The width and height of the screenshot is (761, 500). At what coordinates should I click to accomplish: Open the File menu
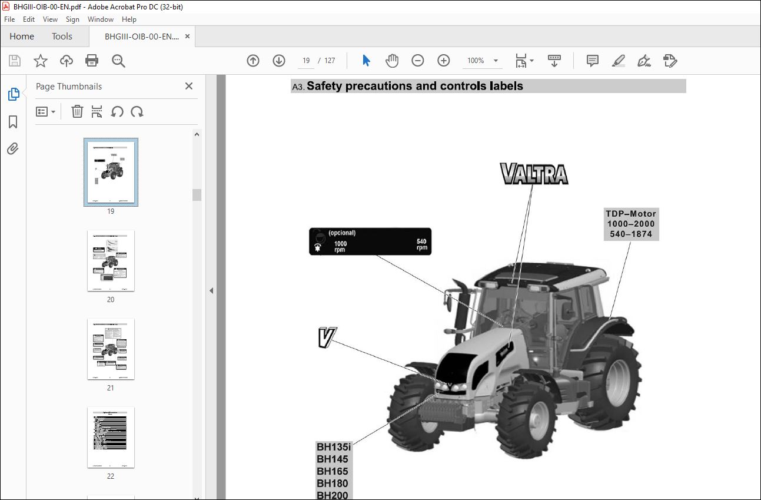(9, 19)
